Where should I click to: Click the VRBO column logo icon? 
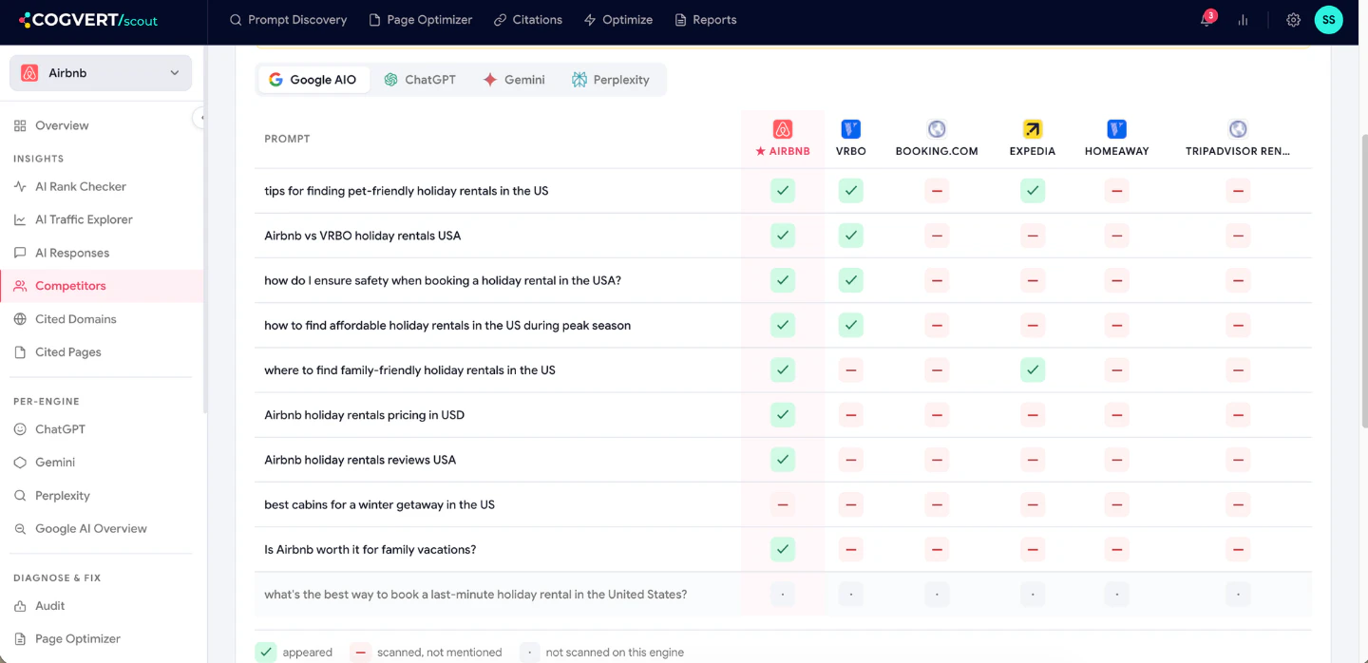851,129
